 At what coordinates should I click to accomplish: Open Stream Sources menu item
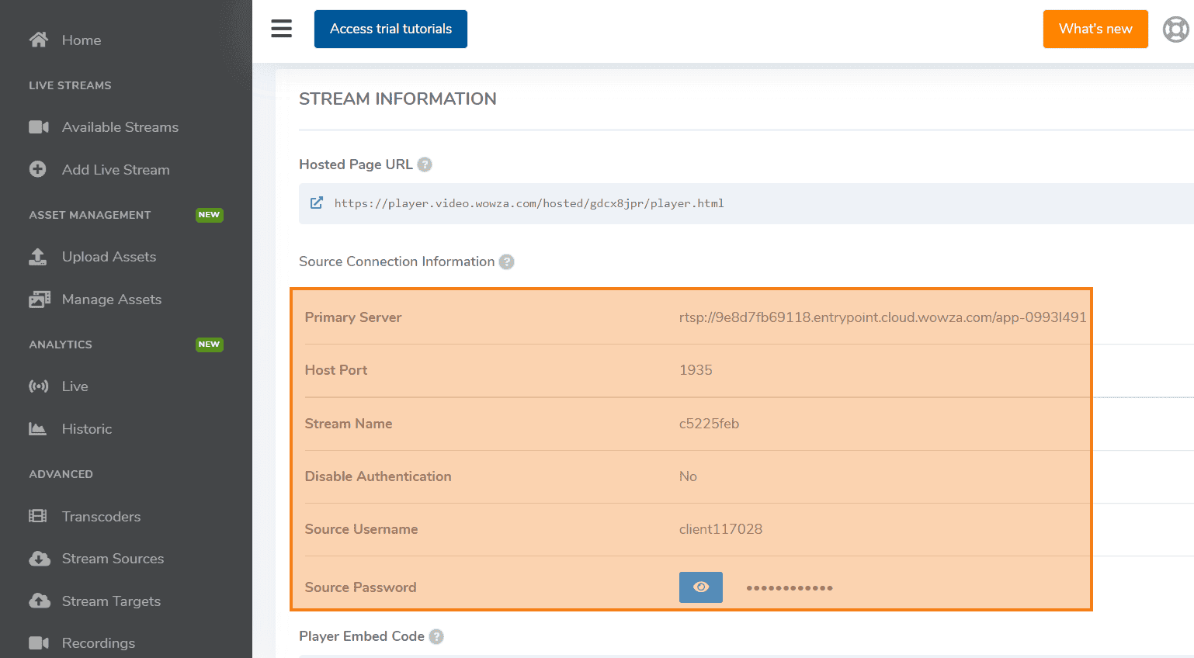tap(113, 559)
